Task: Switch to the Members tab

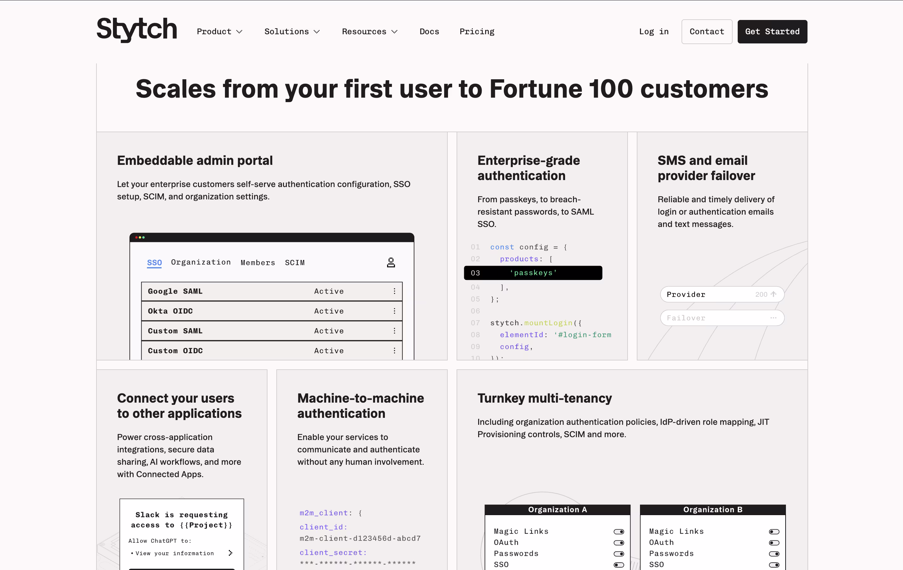Action: (258, 263)
